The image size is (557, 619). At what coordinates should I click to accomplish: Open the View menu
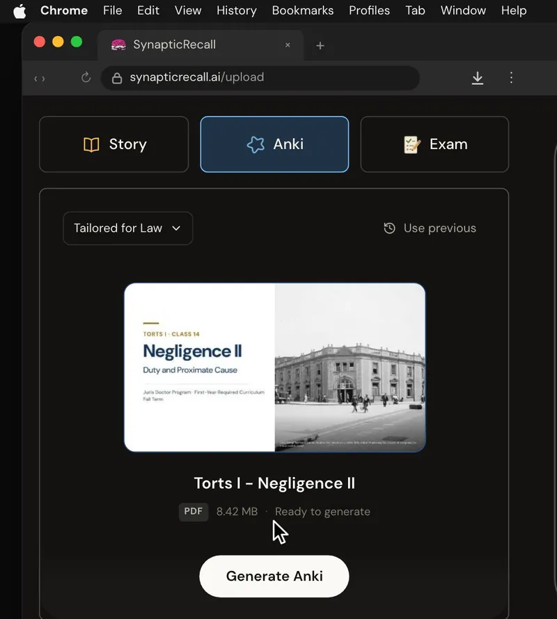pyautogui.click(x=188, y=10)
